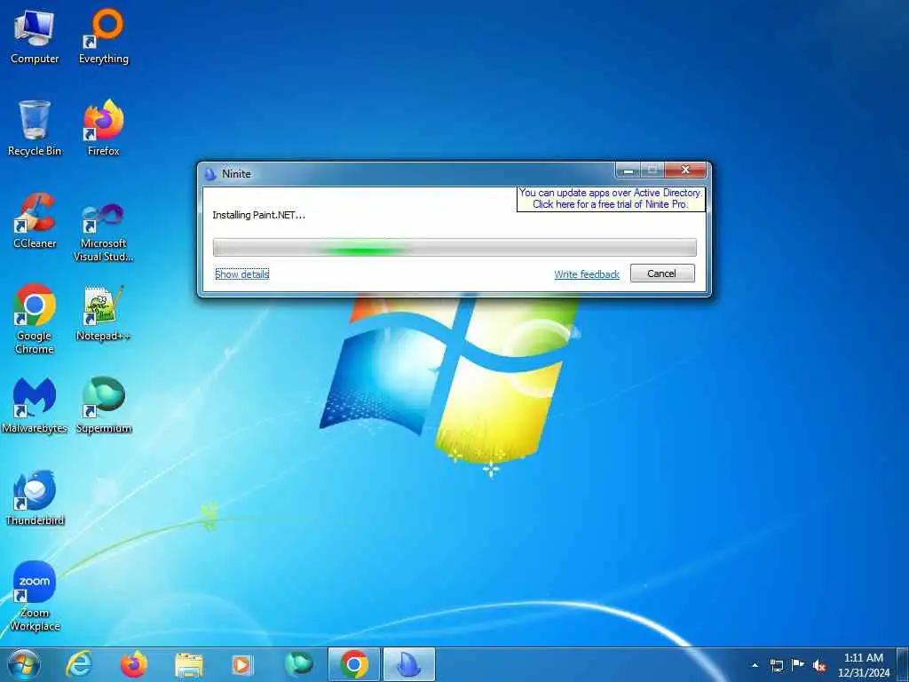Image resolution: width=909 pixels, height=682 pixels.
Task: Click the muted volume tray icon
Action: [819, 665]
